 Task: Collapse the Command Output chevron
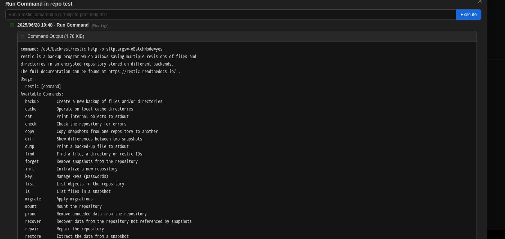(22, 36)
